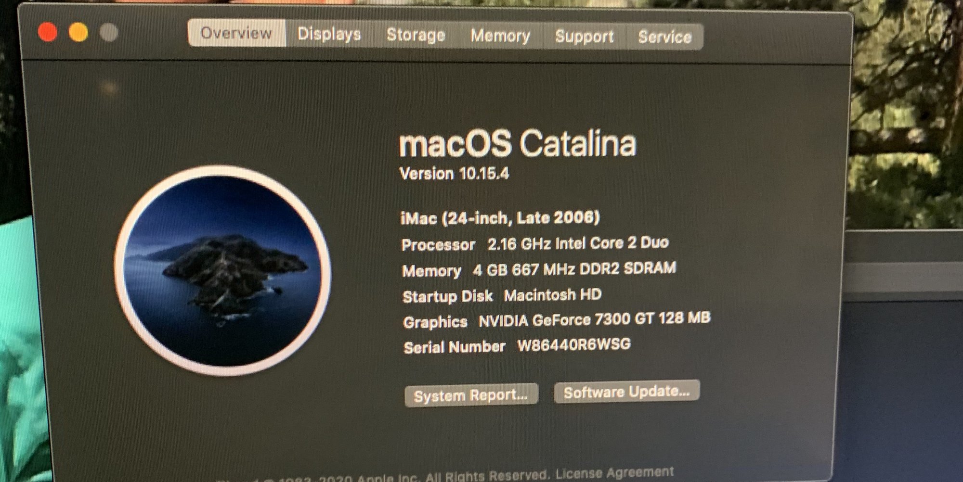
Task: Switch to the Displays tab
Action: click(329, 34)
